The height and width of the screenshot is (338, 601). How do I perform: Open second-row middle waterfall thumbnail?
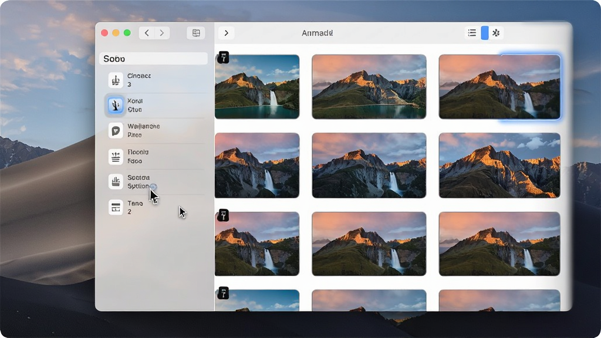pos(369,165)
